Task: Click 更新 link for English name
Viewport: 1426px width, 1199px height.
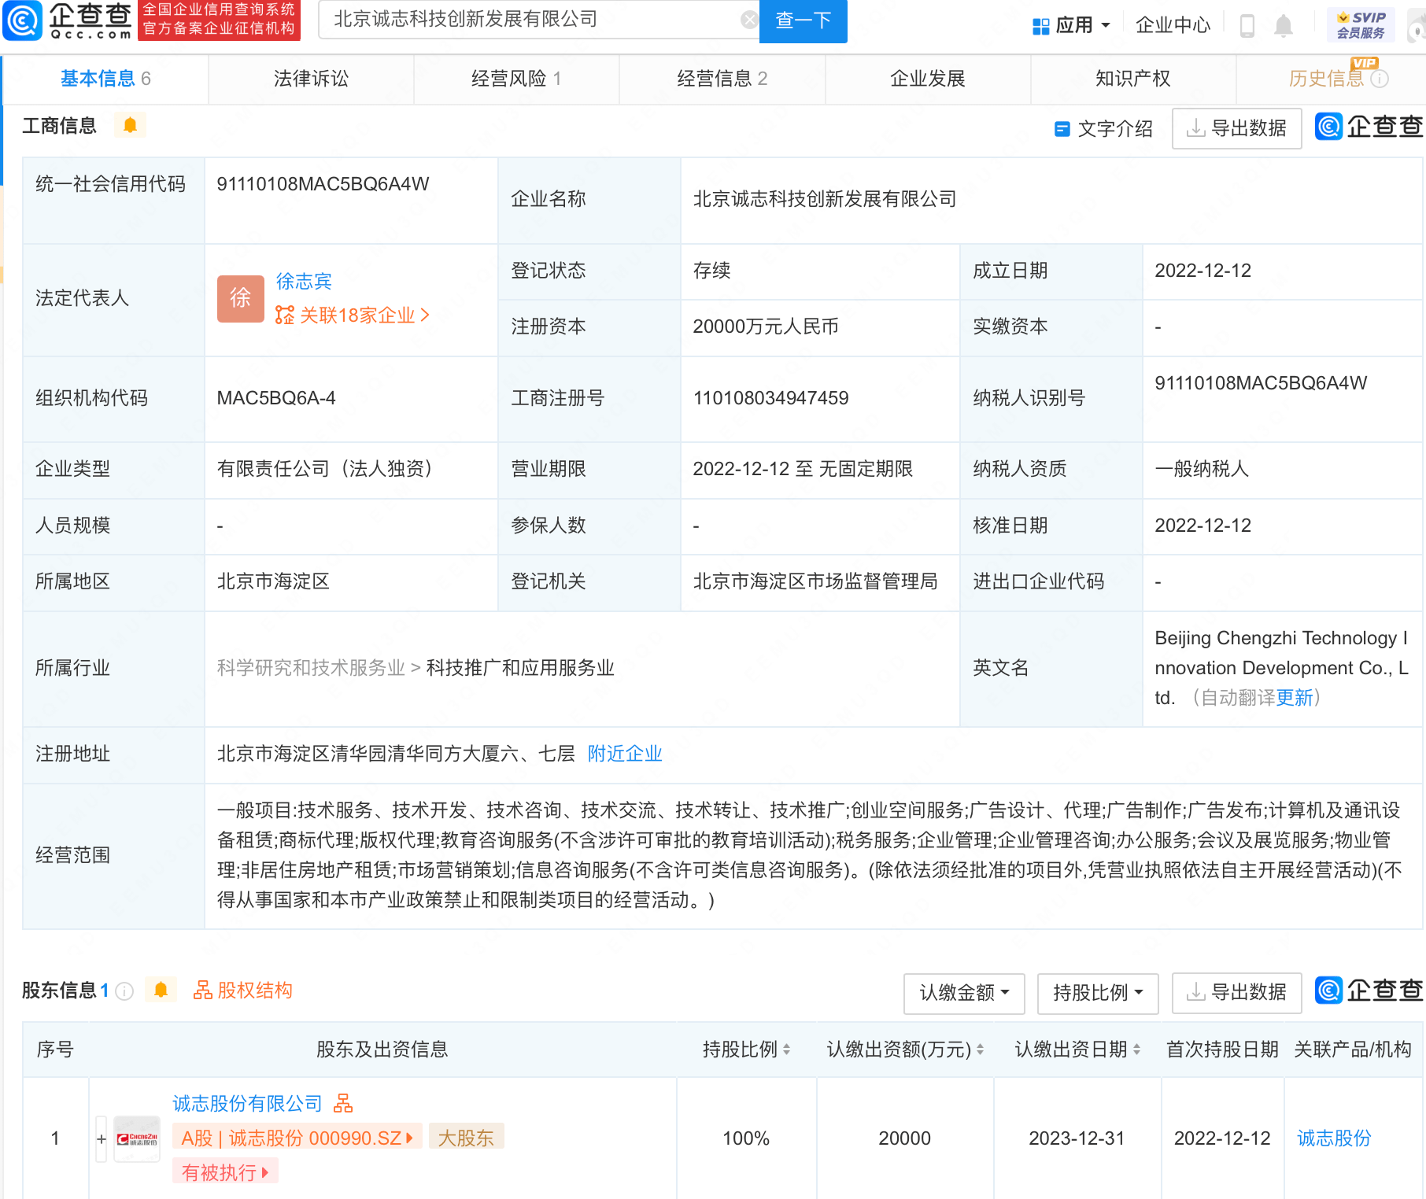Action: [x=1295, y=698]
